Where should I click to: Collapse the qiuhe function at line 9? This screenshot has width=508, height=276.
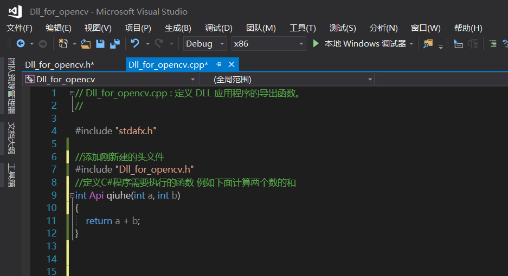pos(72,195)
